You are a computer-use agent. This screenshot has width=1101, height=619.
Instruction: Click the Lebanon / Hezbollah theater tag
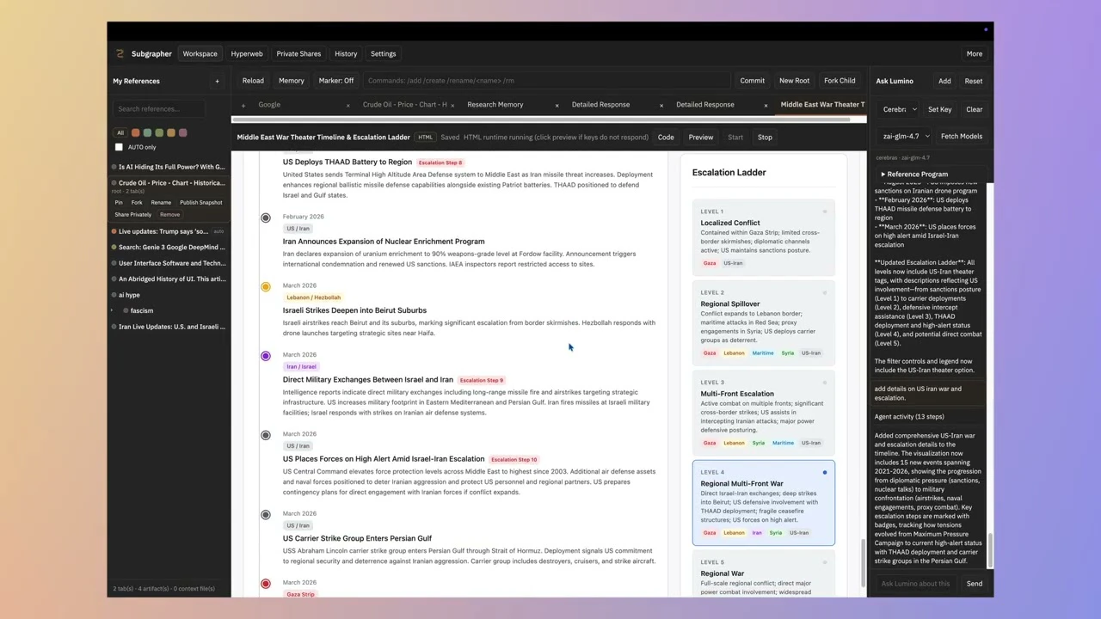[313, 297]
